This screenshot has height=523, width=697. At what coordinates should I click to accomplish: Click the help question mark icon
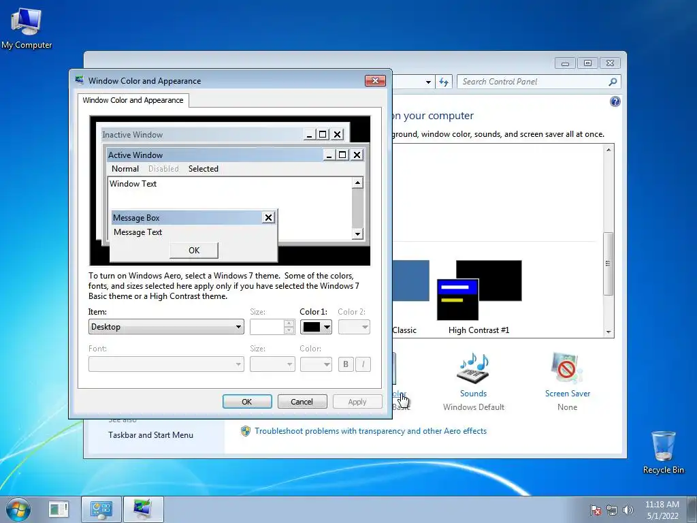[x=615, y=102]
